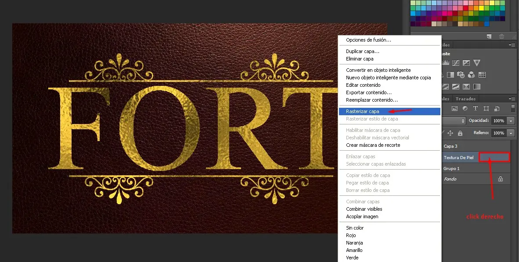This screenshot has width=519, height=262.
Task: Open the Relleno slider arrow
Action: (511, 133)
